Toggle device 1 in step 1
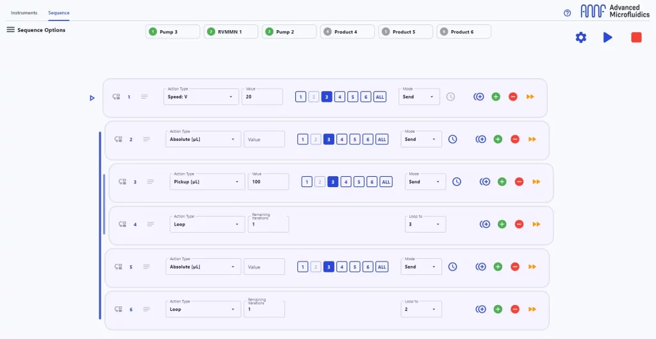 [300, 97]
